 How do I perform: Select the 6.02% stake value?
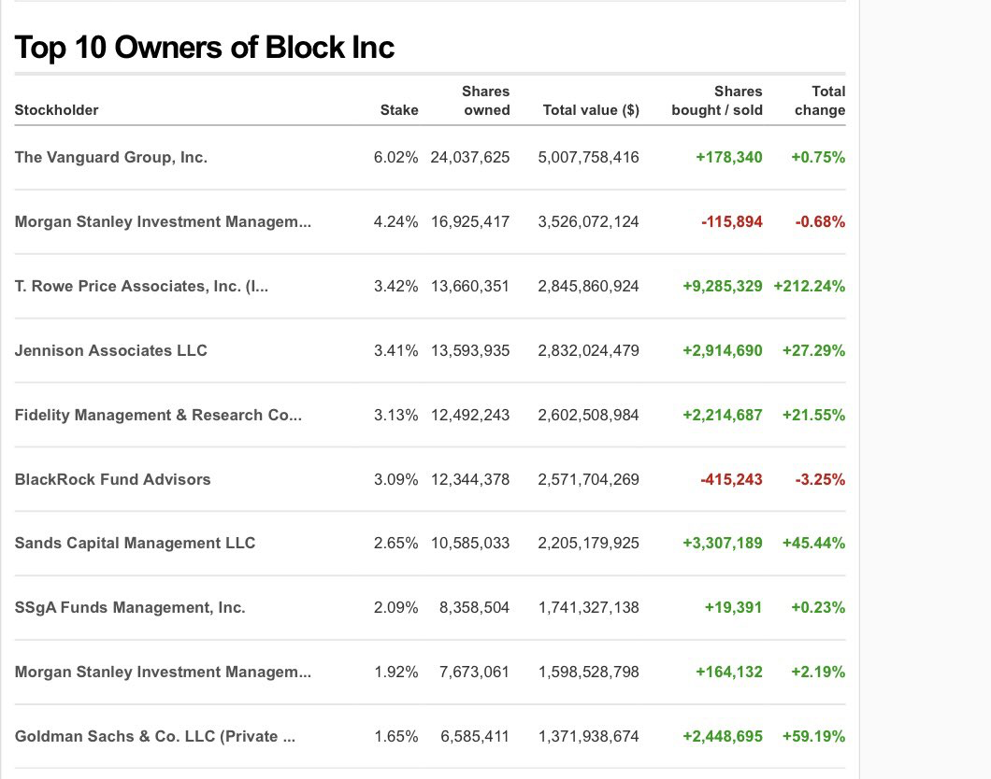(395, 157)
